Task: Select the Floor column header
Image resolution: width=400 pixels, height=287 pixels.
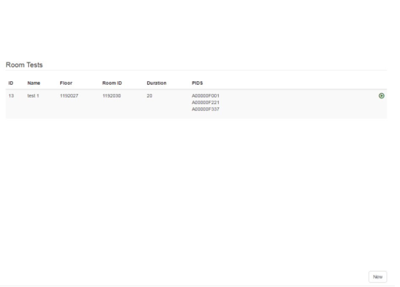Action: pos(66,83)
